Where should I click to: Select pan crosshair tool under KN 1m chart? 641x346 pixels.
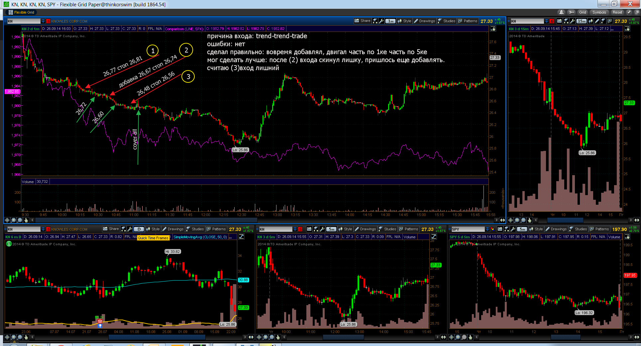[x=7, y=220]
